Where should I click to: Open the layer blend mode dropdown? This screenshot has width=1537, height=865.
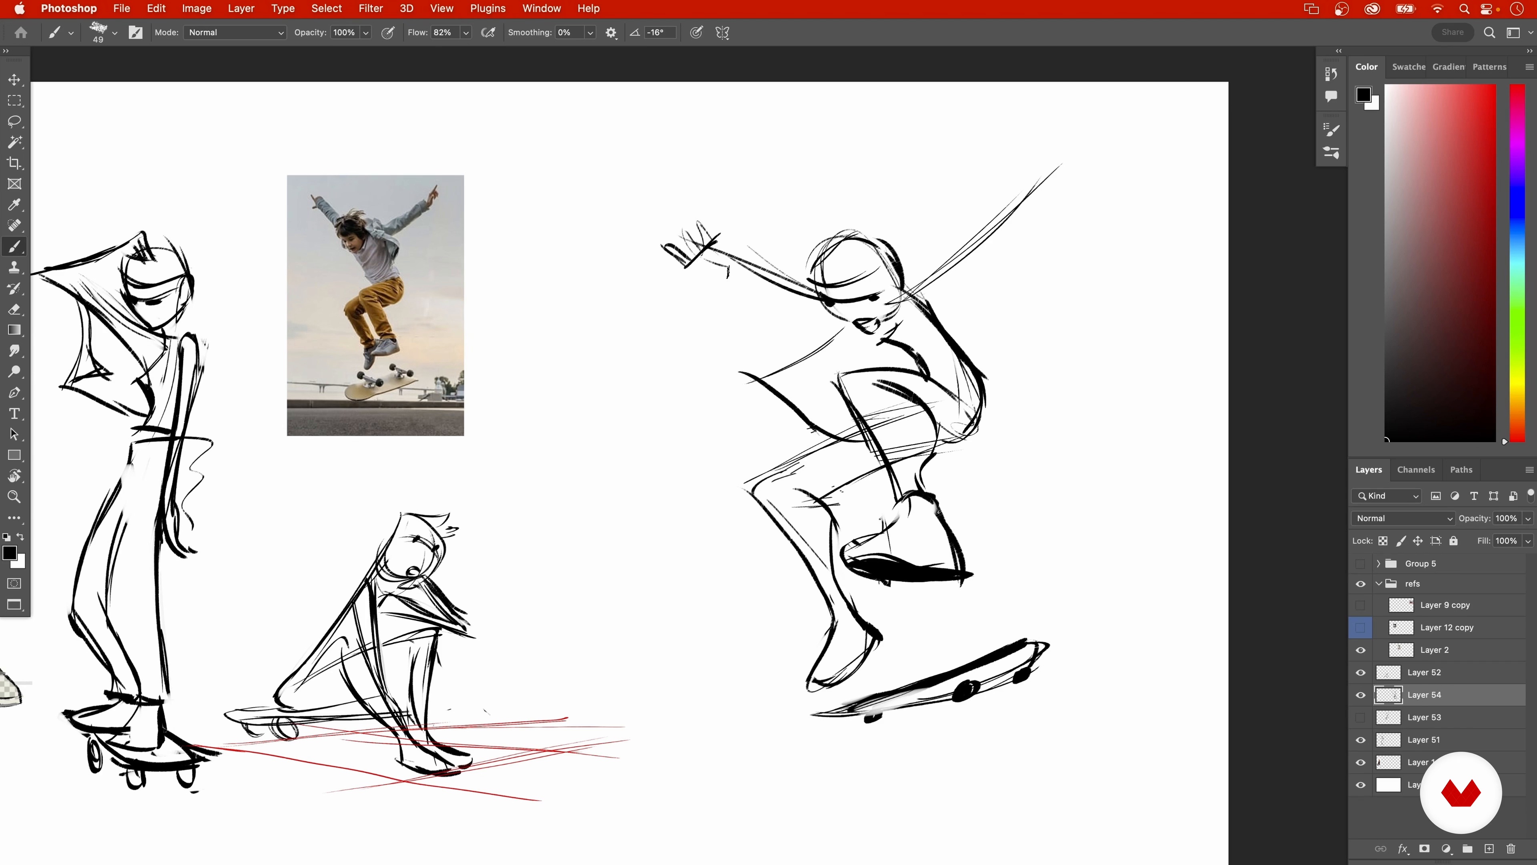pyautogui.click(x=1403, y=518)
